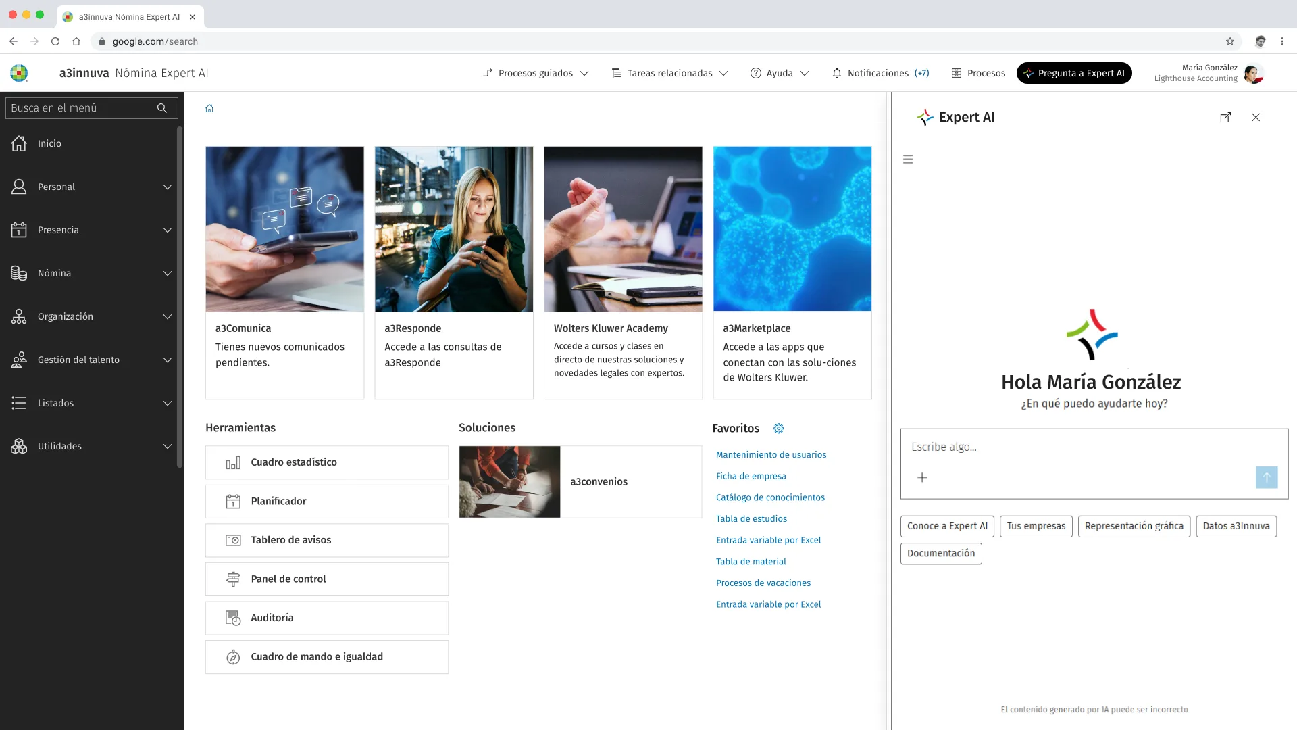Click the Representación gráfica chip
This screenshot has height=730, width=1297.
pos(1134,526)
